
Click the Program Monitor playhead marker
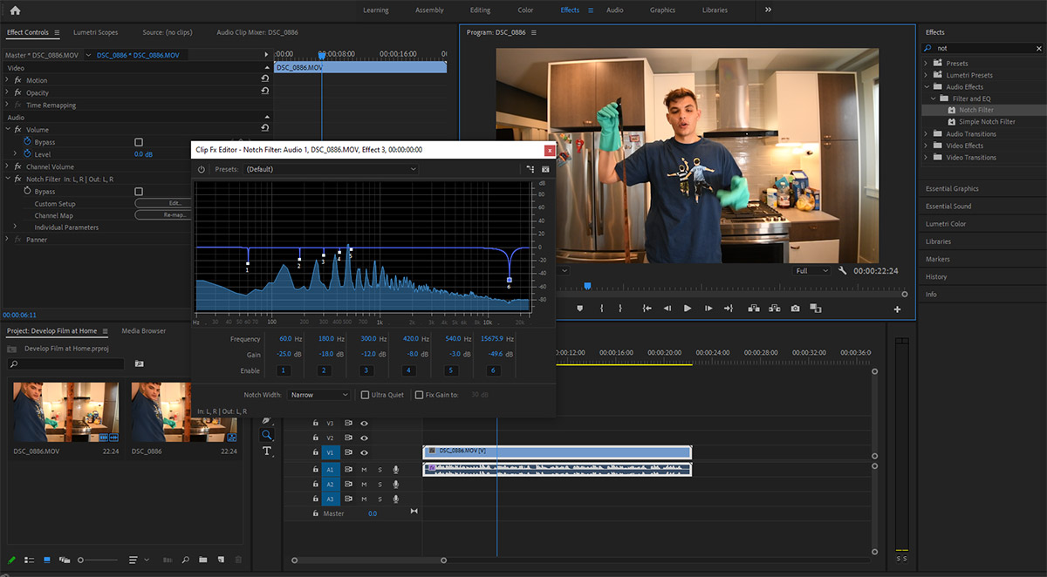click(587, 285)
